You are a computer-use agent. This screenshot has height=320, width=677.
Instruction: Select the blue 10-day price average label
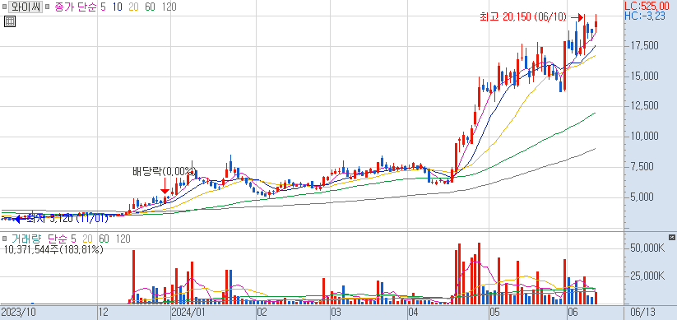118,7
